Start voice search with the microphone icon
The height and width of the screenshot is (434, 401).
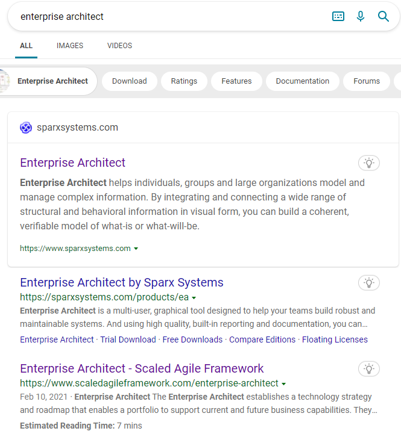pyautogui.click(x=360, y=16)
